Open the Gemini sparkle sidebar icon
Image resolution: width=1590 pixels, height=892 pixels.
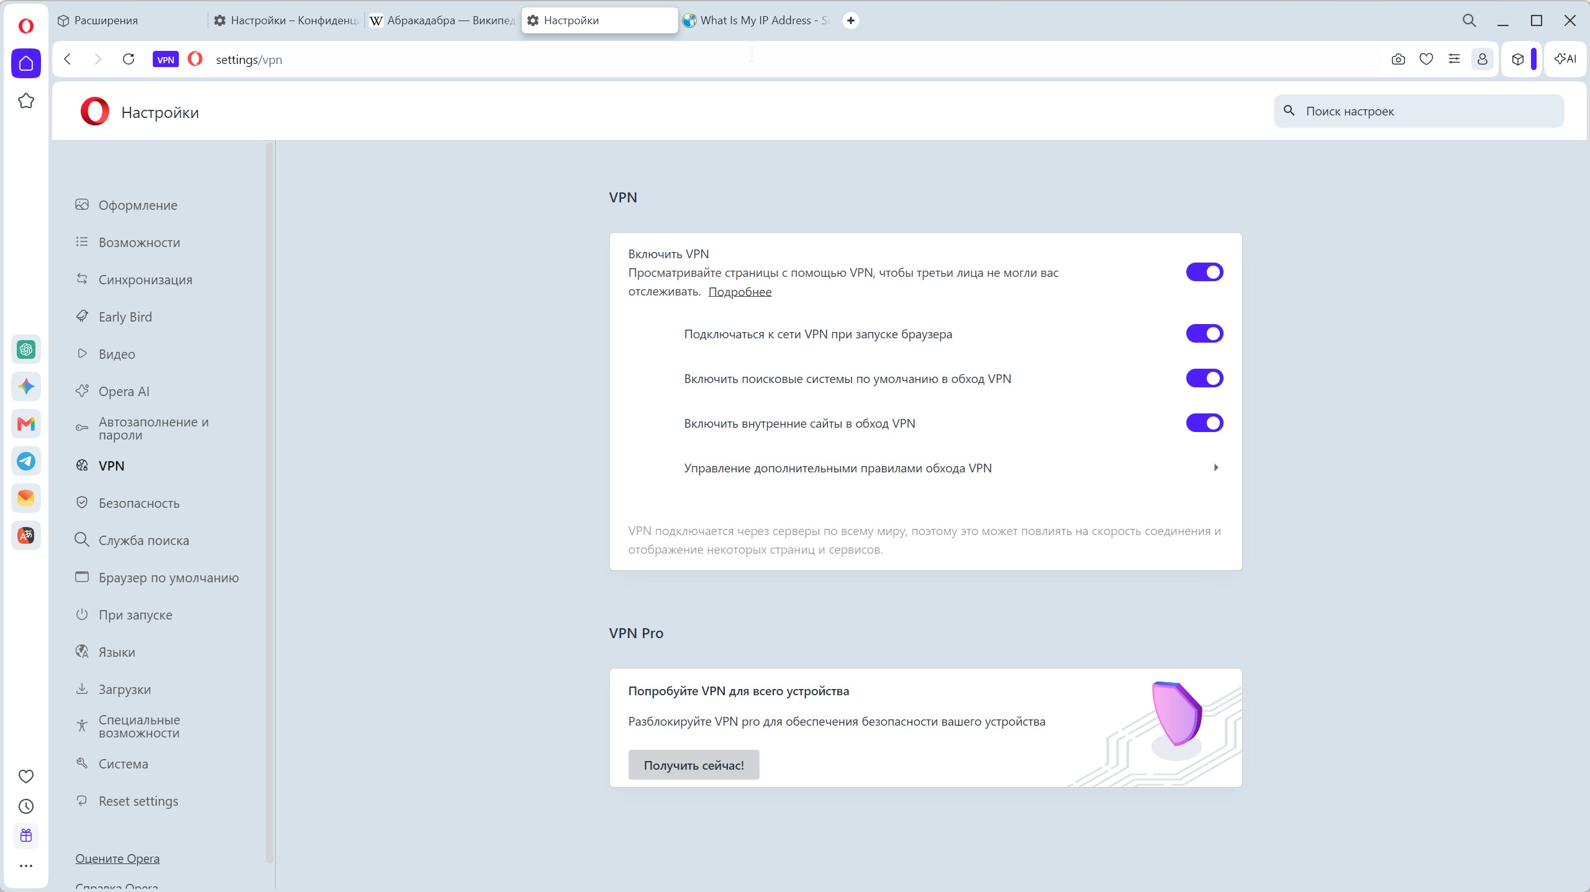pos(26,387)
